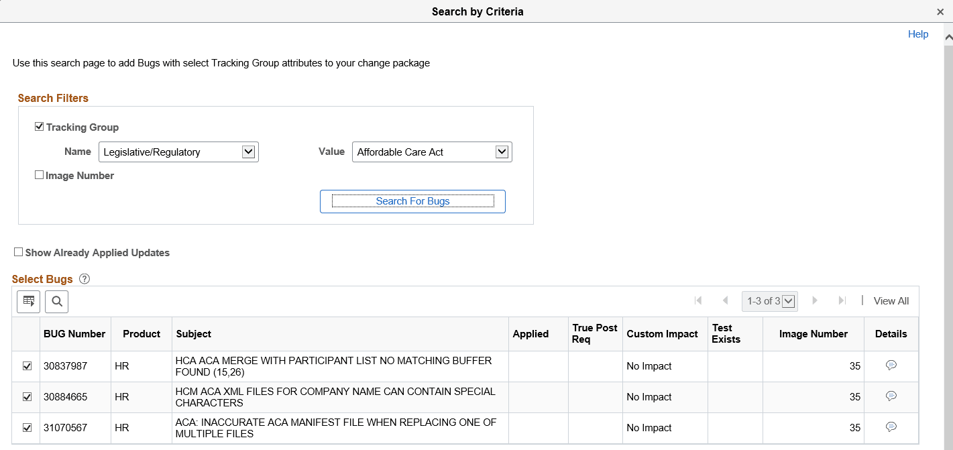953x450 pixels.
Task: View Details comment icon for bug 31070567
Action: click(891, 427)
